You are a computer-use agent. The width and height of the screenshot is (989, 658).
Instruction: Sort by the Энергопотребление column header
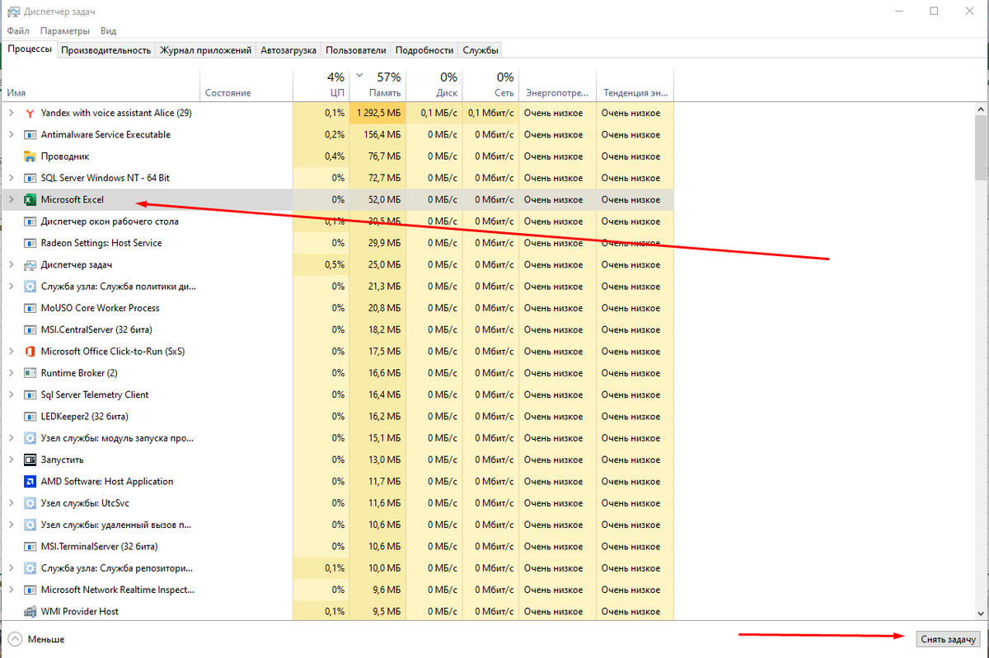(x=558, y=85)
